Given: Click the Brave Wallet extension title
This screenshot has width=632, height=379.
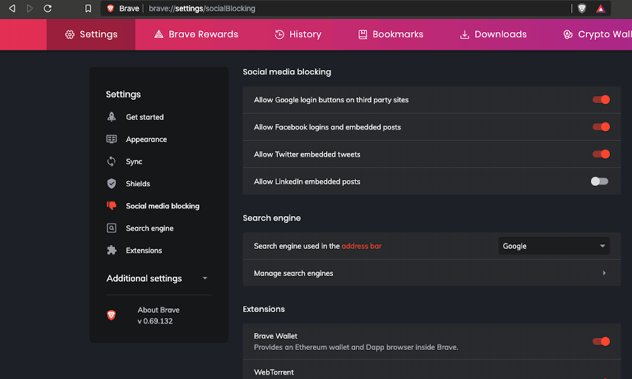Looking at the screenshot, I should click(276, 336).
